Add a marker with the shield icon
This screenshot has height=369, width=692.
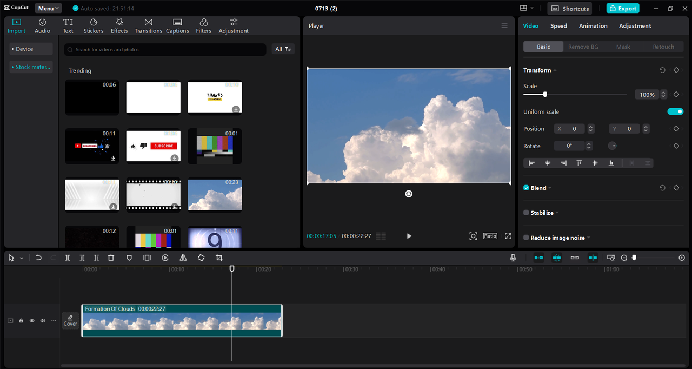[x=129, y=258]
